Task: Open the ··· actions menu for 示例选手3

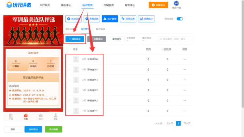Action: pyautogui.click(x=185, y=90)
